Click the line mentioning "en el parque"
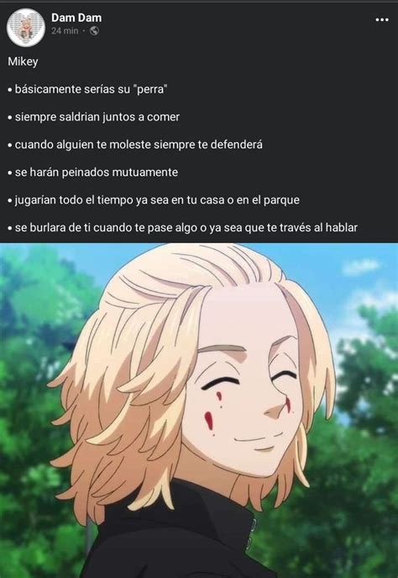The height and width of the screenshot is (578, 398). pos(154,199)
